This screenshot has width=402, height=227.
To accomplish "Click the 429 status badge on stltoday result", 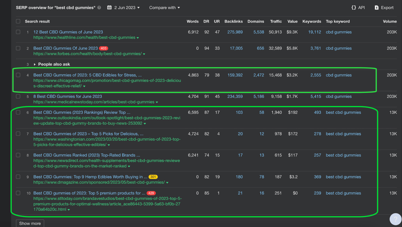I will 151,193.
